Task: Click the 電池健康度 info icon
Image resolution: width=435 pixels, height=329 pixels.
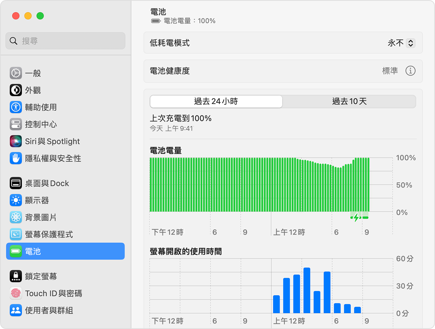Action: tap(410, 71)
